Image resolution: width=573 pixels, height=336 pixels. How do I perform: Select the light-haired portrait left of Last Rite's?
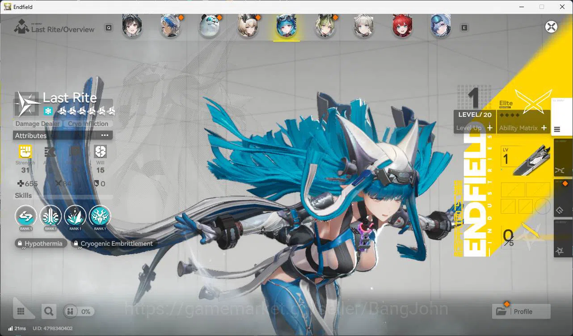[248, 26]
